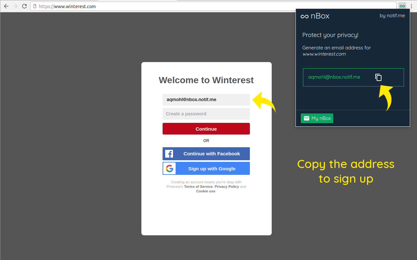
Task: Open the Privacy Policy link
Action: [x=227, y=187]
